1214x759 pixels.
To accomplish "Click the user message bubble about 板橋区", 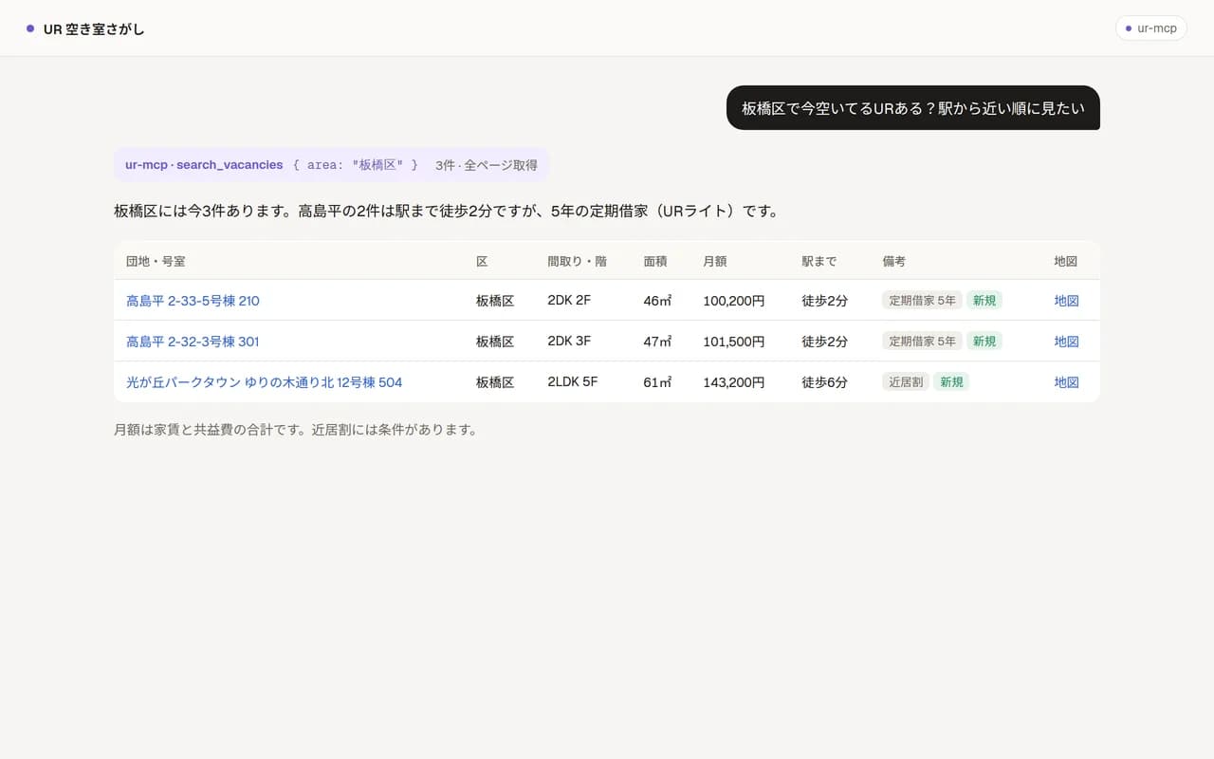I will (912, 108).
